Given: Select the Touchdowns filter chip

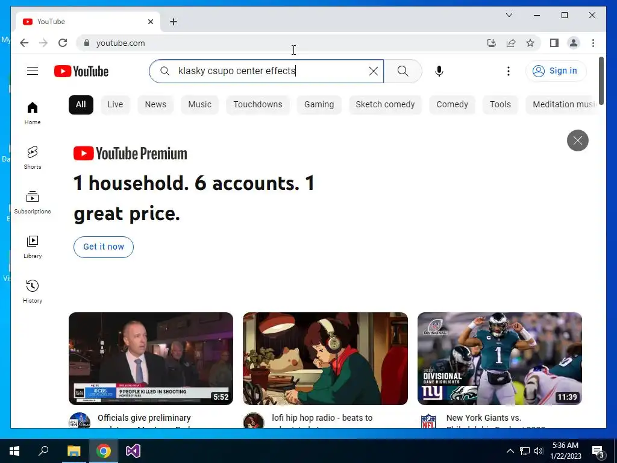Looking at the screenshot, I should tap(258, 105).
